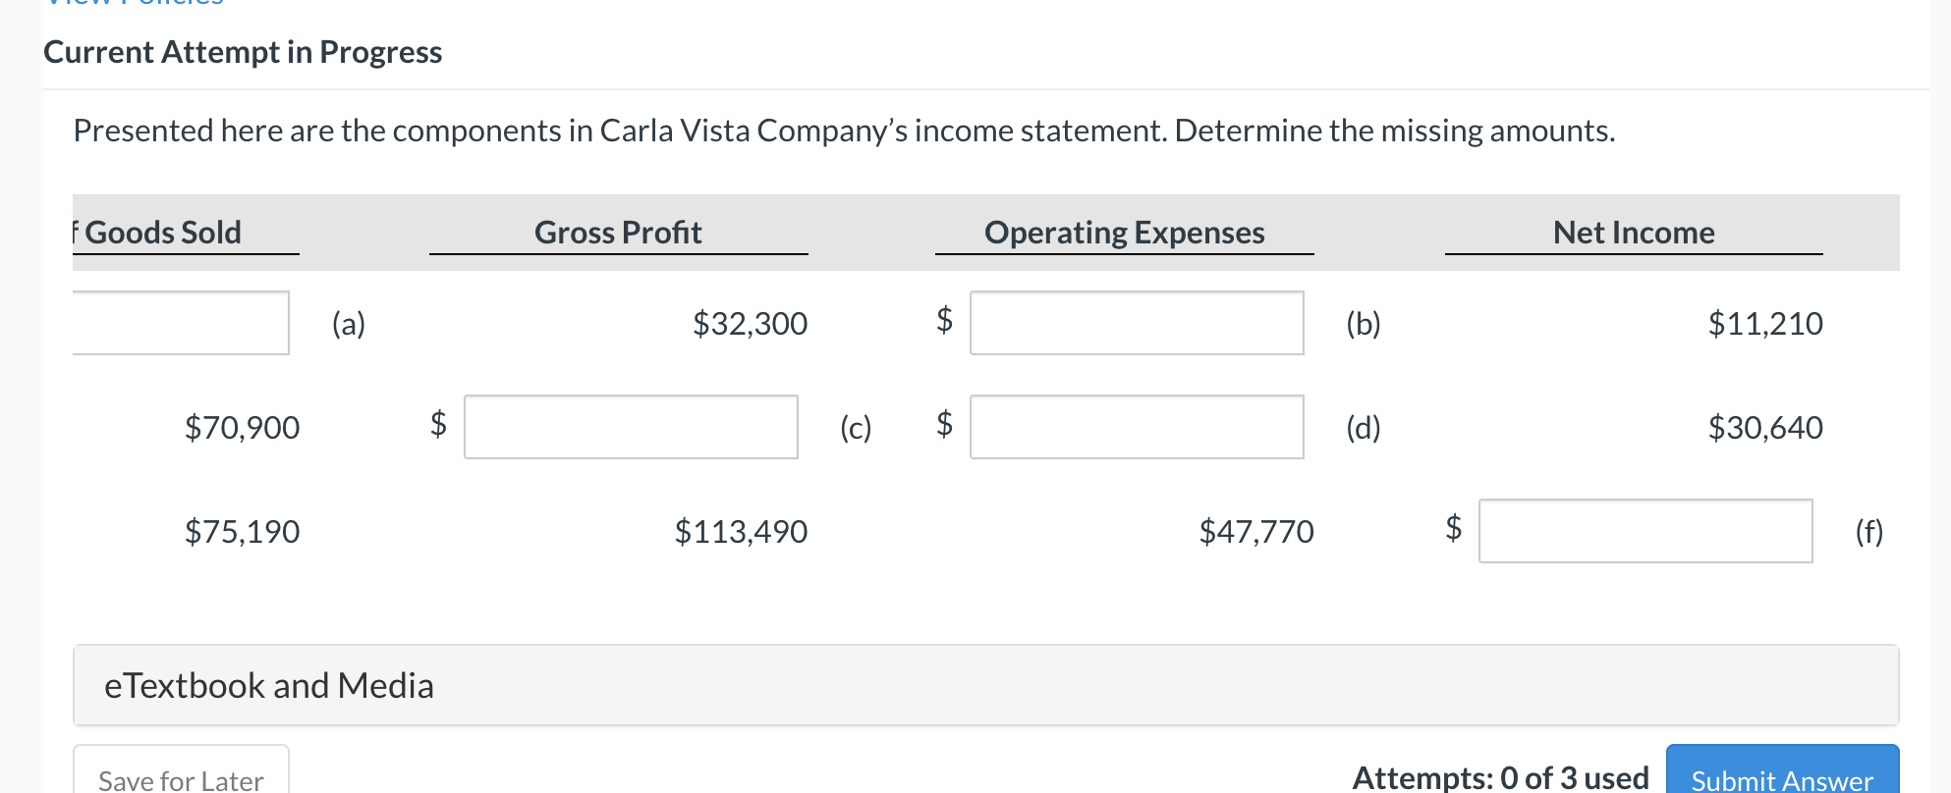Screen dimensions: 1951x793
Task: Expand the eTextbook and Media section
Action: click(269, 685)
